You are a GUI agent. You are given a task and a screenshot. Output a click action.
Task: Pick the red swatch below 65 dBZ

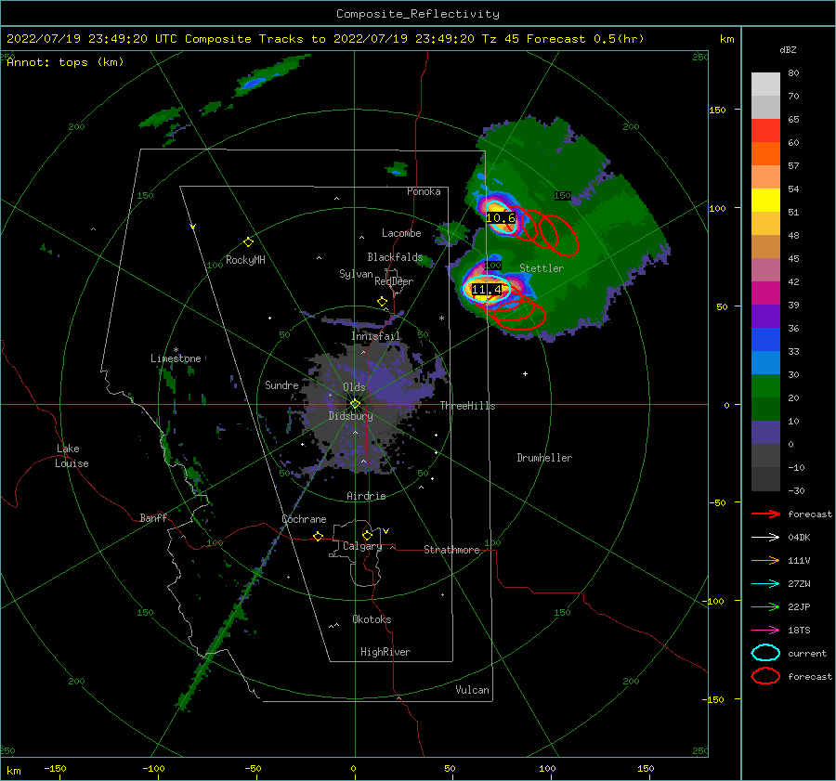(x=765, y=131)
